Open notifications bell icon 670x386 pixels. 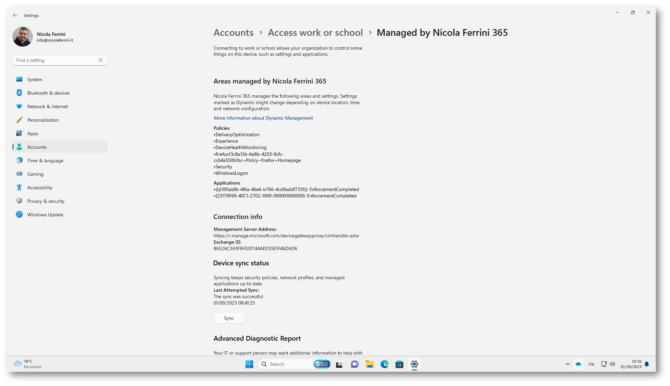(647, 364)
